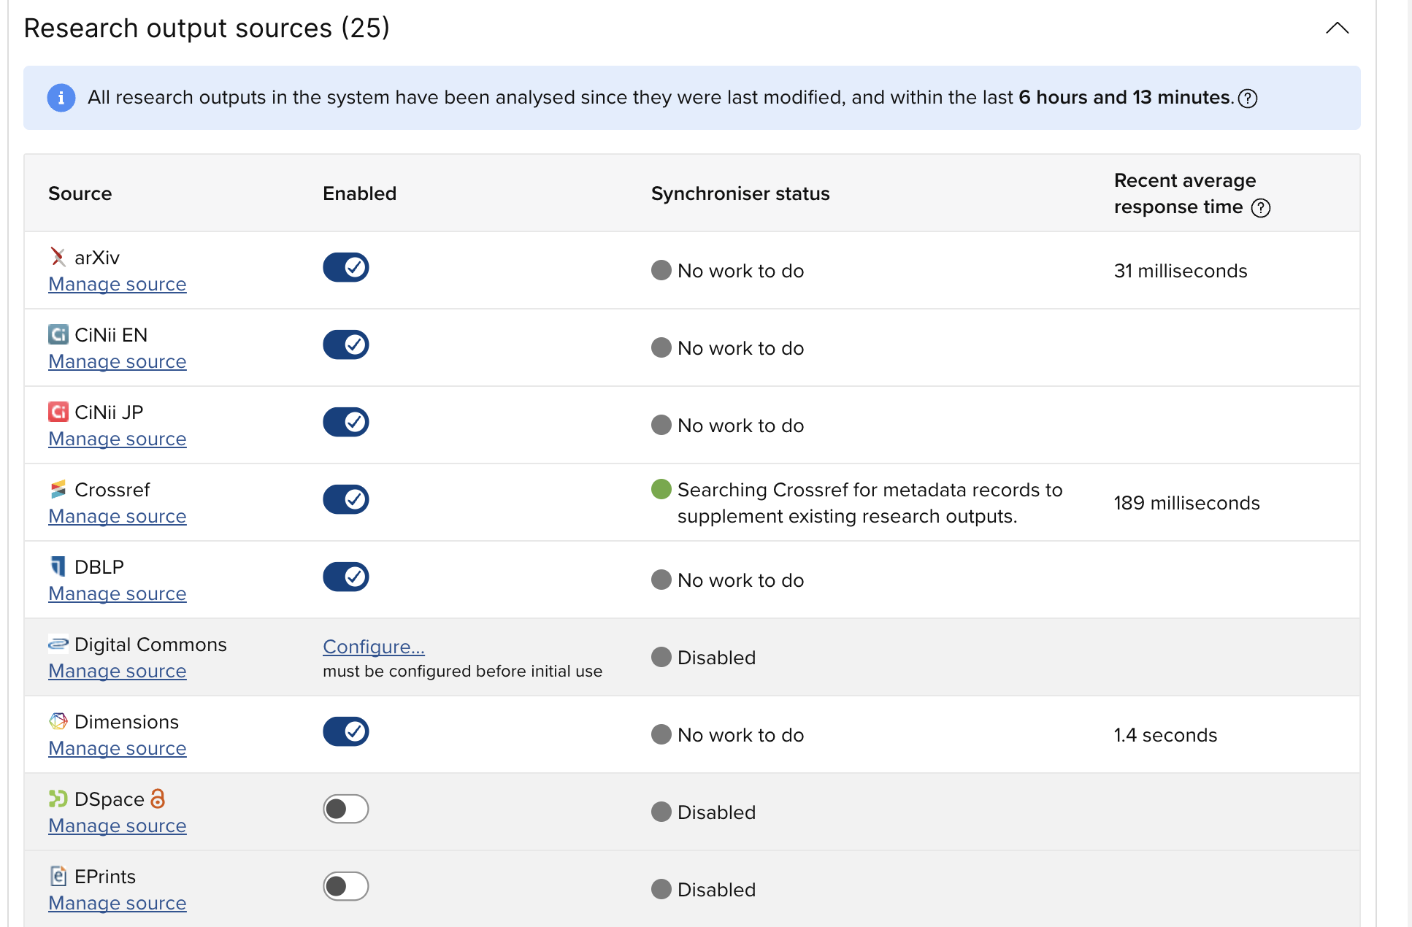Enable the EPrints source toggle
This screenshot has height=927, width=1412.
pyautogui.click(x=345, y=886)
